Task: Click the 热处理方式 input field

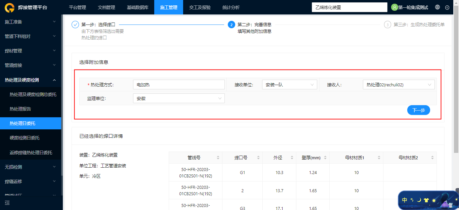Action: [x=179, y=85]
